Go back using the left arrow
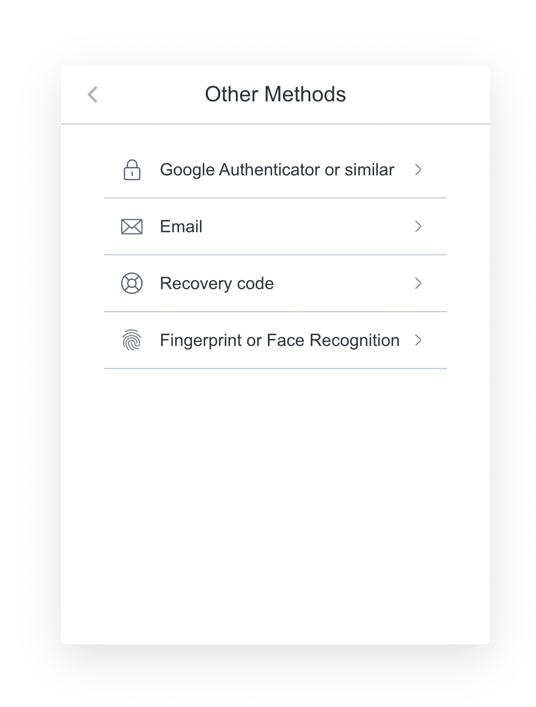 [x=93, y=94]
